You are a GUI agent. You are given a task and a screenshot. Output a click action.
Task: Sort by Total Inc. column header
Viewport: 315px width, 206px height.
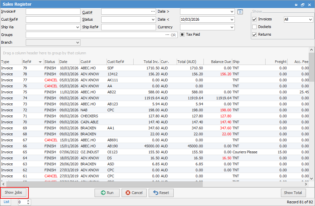coord(147,62)
